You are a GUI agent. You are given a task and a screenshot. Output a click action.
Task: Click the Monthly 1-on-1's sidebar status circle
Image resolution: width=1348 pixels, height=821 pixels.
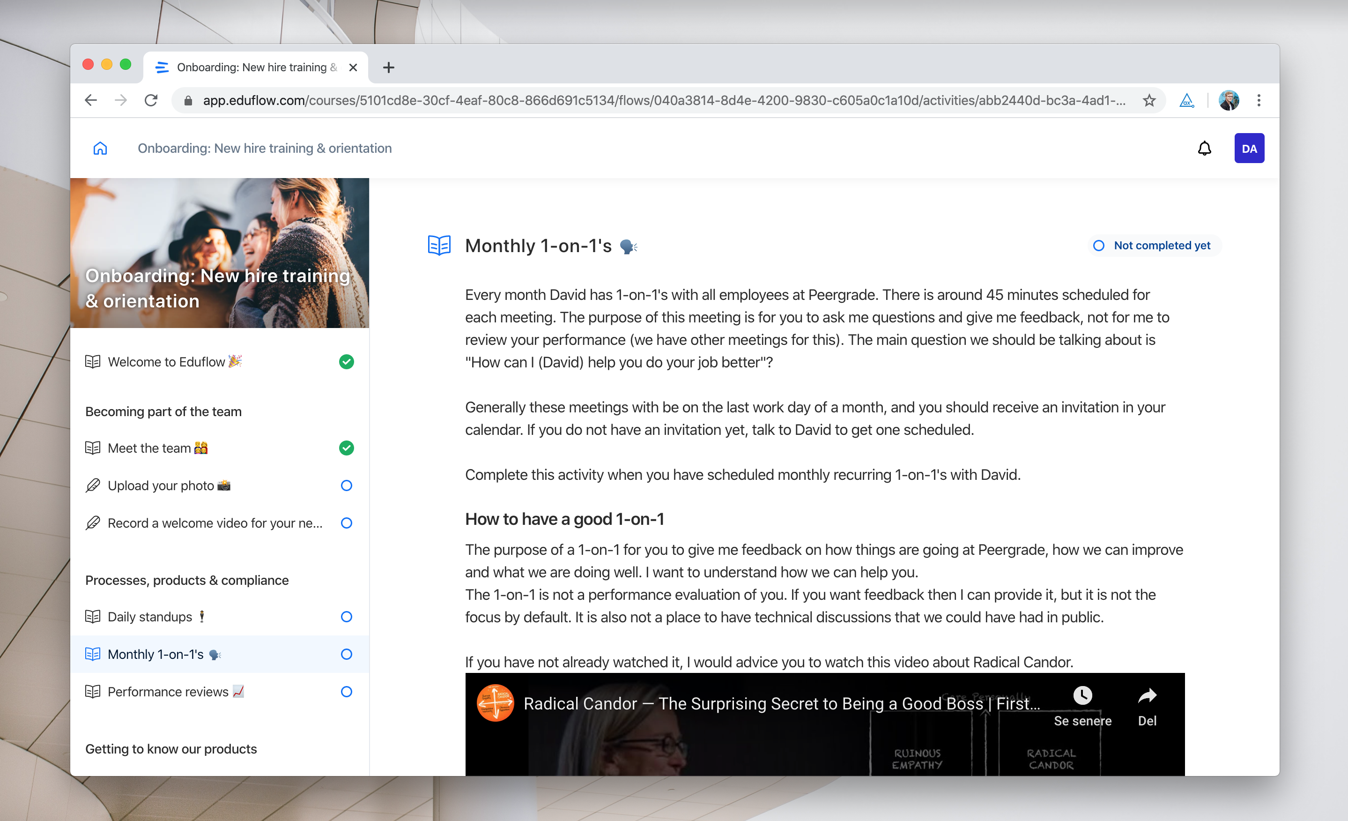click(346, 654)
